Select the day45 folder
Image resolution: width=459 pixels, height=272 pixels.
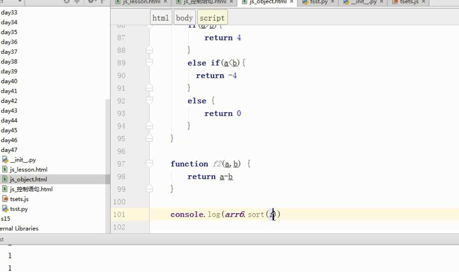pos(9,130)
